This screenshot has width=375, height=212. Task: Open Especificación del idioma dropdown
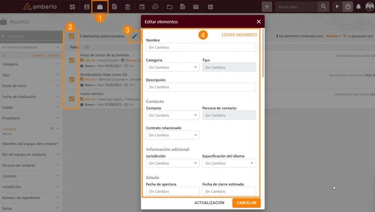click(x=229, y=163)
